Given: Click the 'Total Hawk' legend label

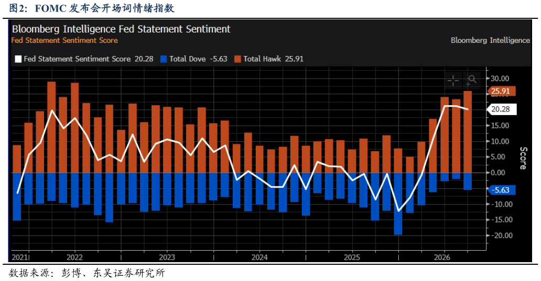Looking at the screenshot, I should coord(262,59).
